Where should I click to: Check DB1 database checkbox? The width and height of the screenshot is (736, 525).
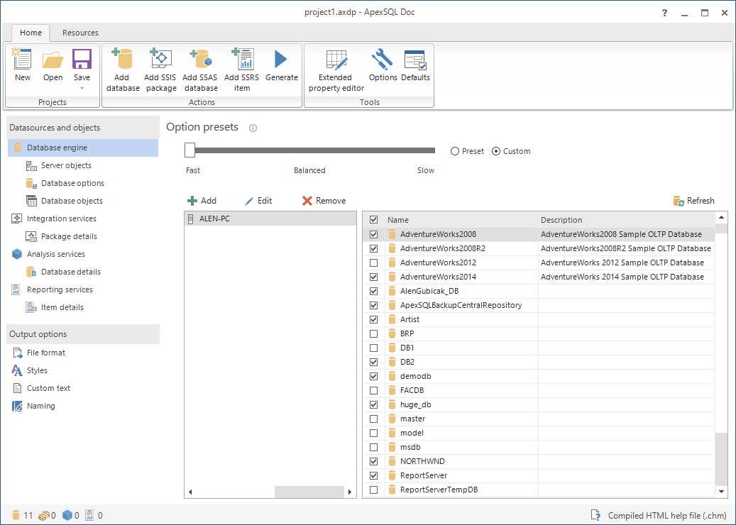pos(373,348)
